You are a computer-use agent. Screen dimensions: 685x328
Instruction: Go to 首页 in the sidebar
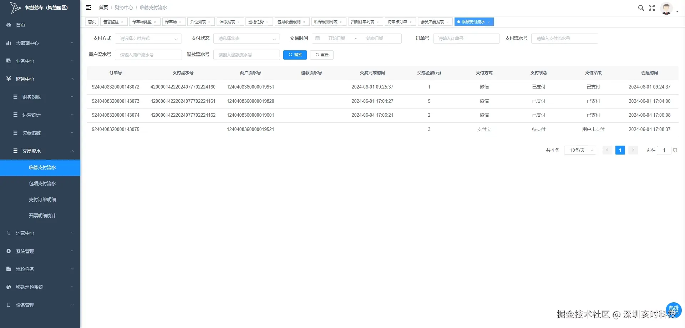point(40,25)
